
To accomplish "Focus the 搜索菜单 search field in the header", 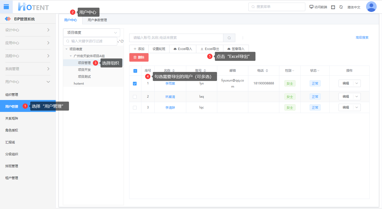I will click(277, 7).
